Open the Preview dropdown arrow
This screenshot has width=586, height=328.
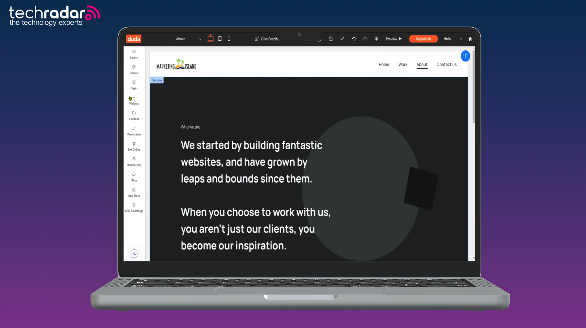[400, 39]
